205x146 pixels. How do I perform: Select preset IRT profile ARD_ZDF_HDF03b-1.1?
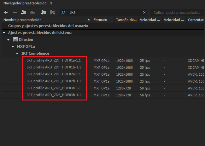click(54, 95)
